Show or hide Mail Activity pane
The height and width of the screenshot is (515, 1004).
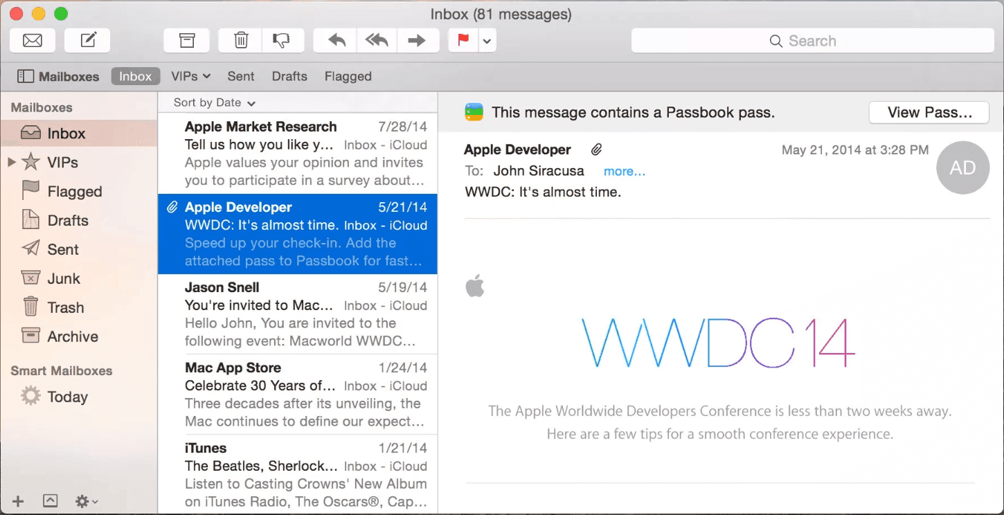pos(51,500)
